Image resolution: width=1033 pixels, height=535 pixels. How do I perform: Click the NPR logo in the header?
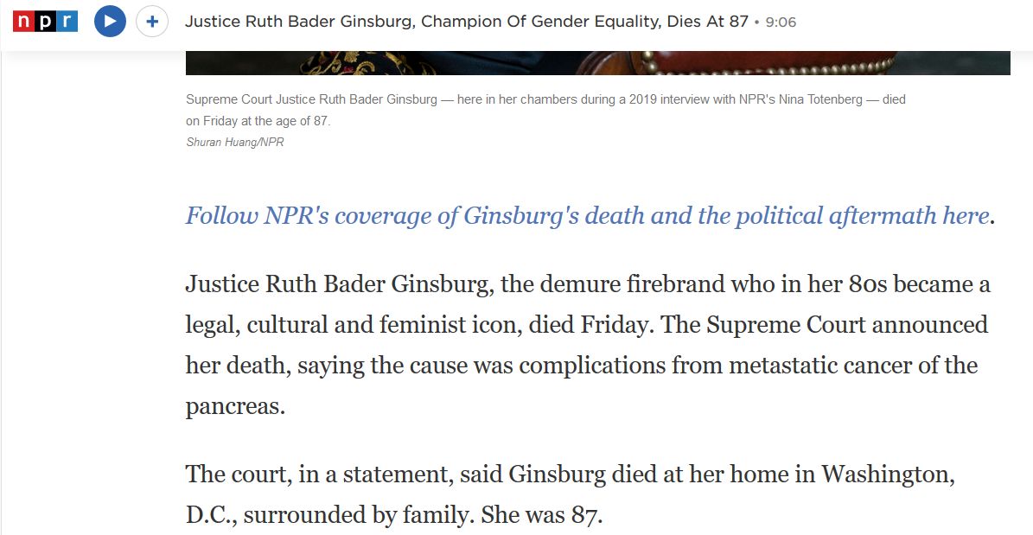tap(46, 21)
